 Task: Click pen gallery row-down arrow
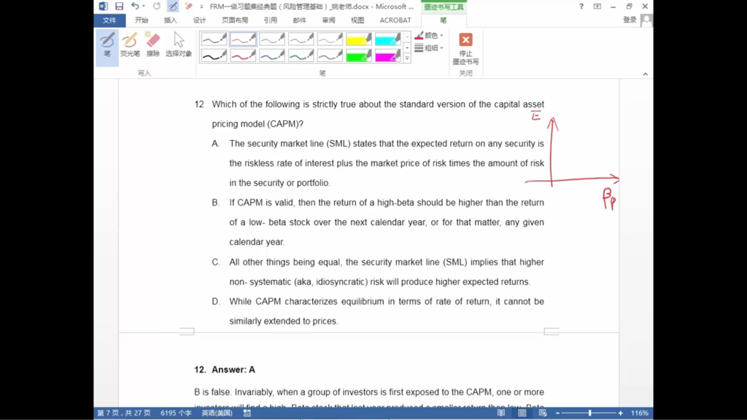(407, 47)
